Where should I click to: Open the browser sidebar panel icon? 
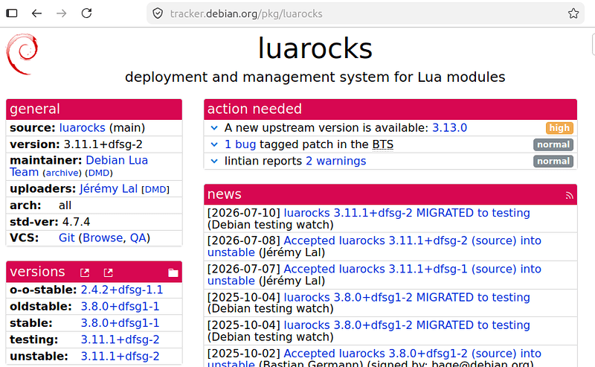[x=12, y=13]
